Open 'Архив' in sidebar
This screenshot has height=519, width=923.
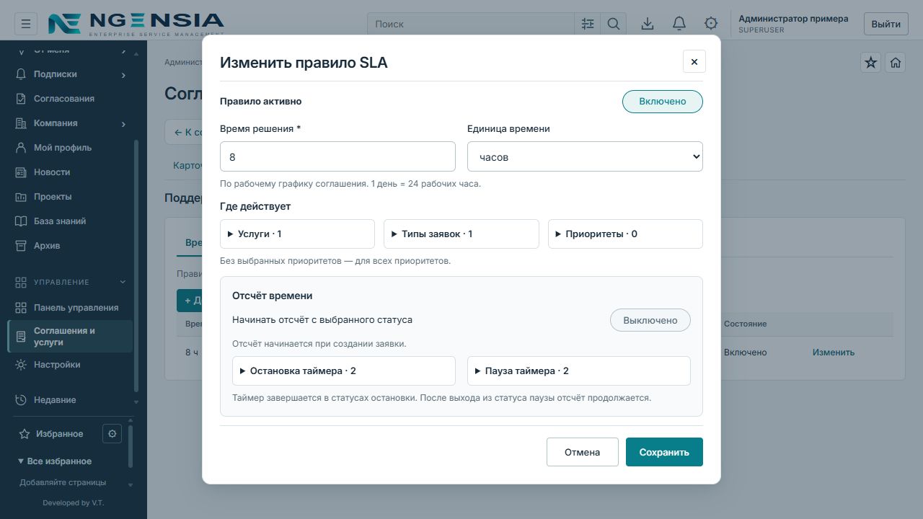tap(71, 246)
